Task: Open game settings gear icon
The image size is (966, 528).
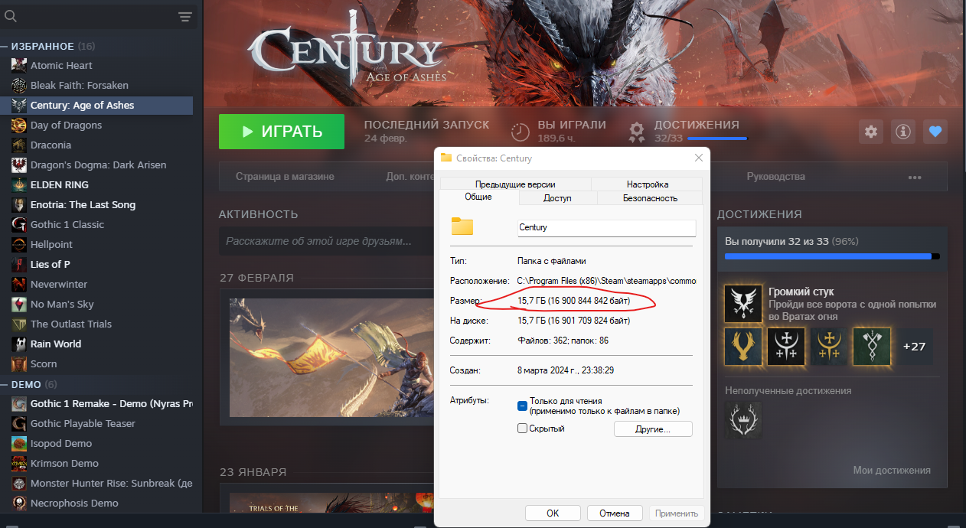Action: [x=871, y=132]
